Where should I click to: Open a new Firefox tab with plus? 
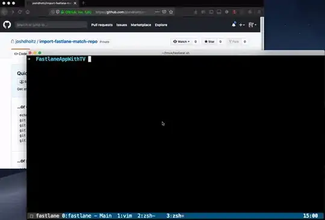pyautogui.click(x=83, y=3)
